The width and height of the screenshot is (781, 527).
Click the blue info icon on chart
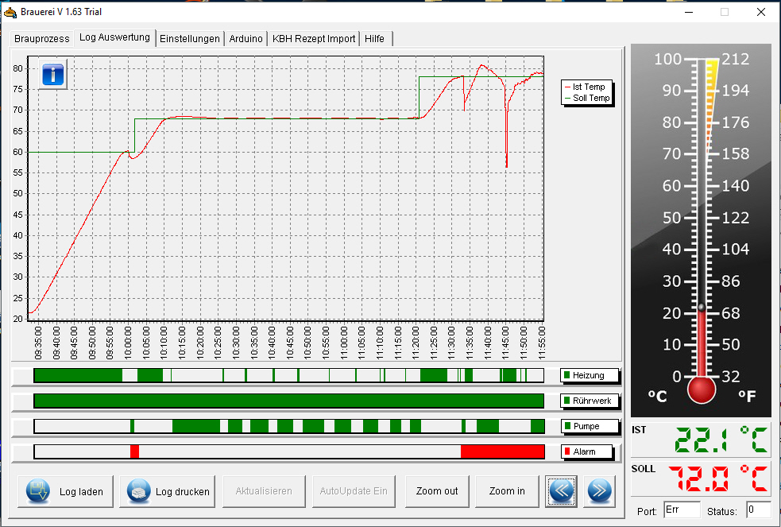click(52, 76)
